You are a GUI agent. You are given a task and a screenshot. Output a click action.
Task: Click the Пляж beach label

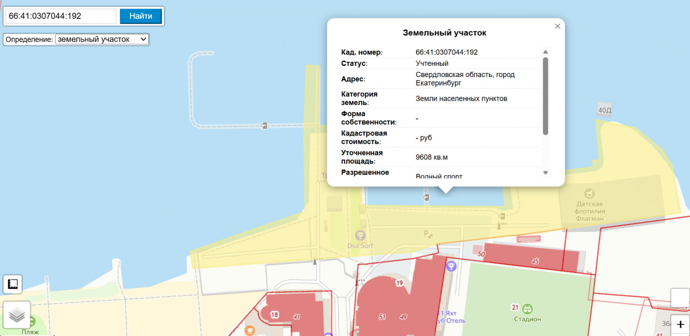click(30, 332)
